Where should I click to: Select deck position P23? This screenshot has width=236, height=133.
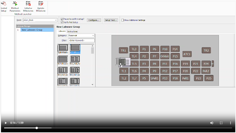click(x=198, y=78)
